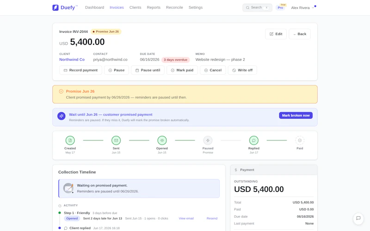
Task: Click the Client replied chat bubble icon
Action: (66, 228)
